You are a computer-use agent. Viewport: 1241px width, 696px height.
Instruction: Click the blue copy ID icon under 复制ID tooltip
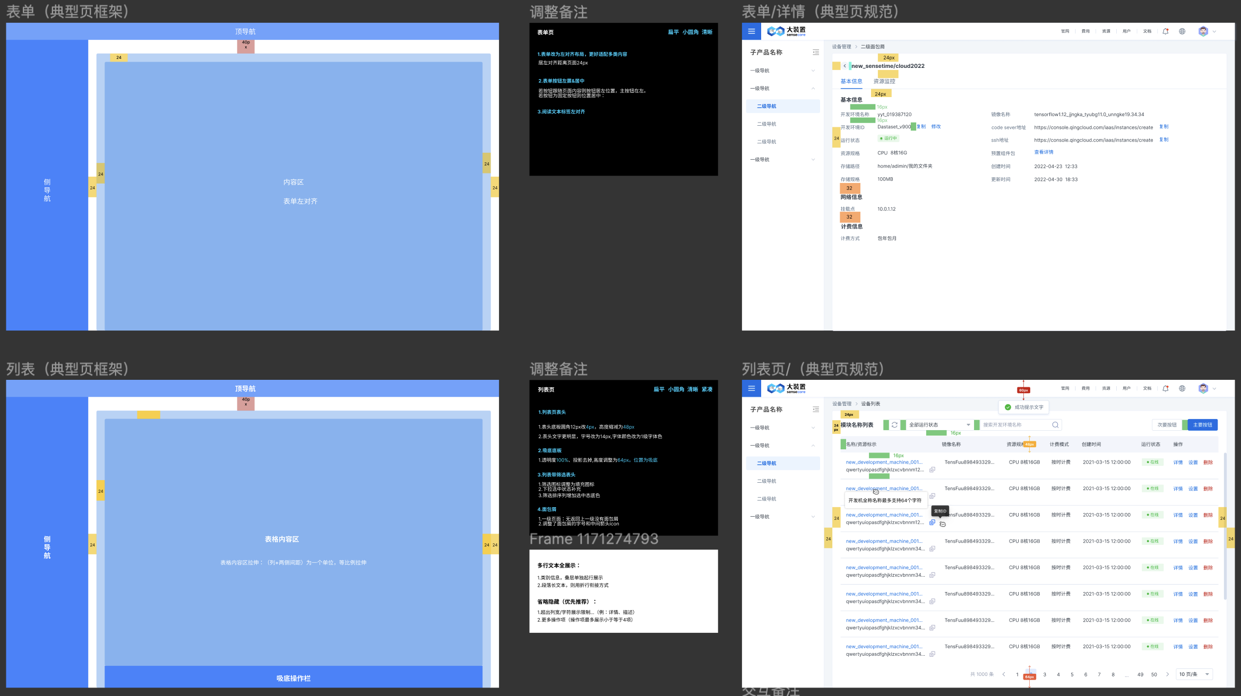tap(932, 523)
